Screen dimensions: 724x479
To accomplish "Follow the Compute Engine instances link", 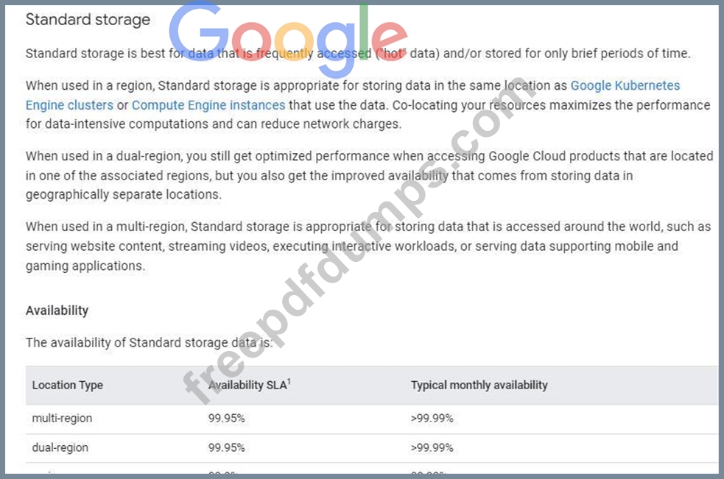I will pyautogui.click(x=208, y=105).
